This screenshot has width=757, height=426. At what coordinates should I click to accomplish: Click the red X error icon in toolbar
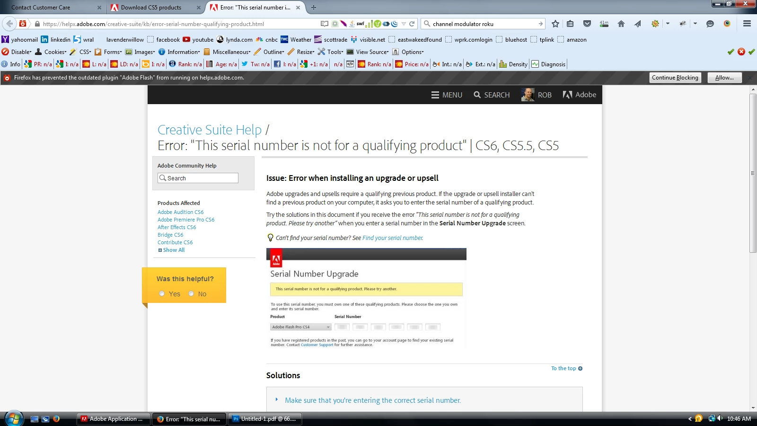pos(741,52)
